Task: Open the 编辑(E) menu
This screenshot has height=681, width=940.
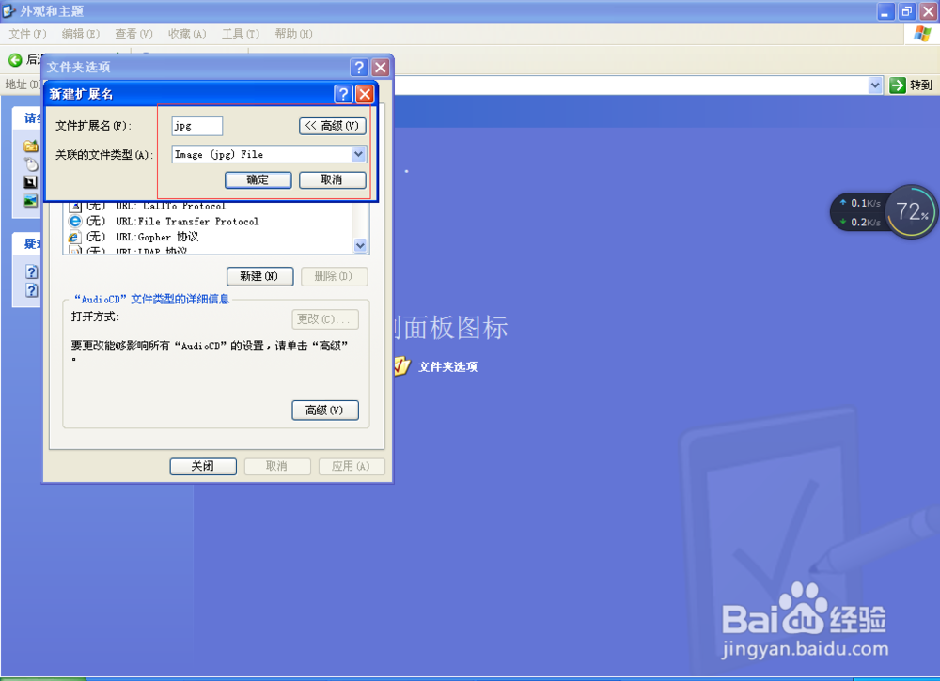Action: 80,34
